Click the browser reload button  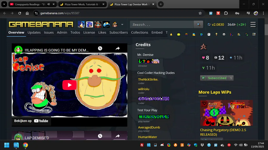click(x=20, y=13)
